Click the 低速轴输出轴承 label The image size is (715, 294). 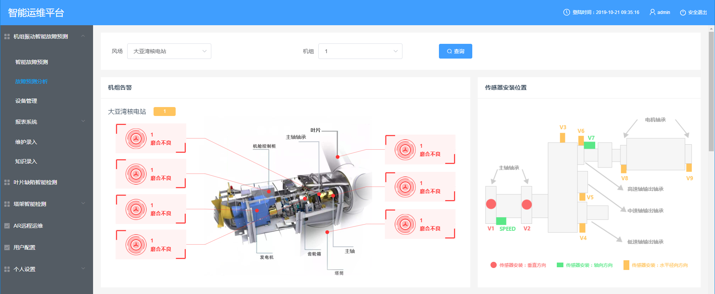point(646,242)
